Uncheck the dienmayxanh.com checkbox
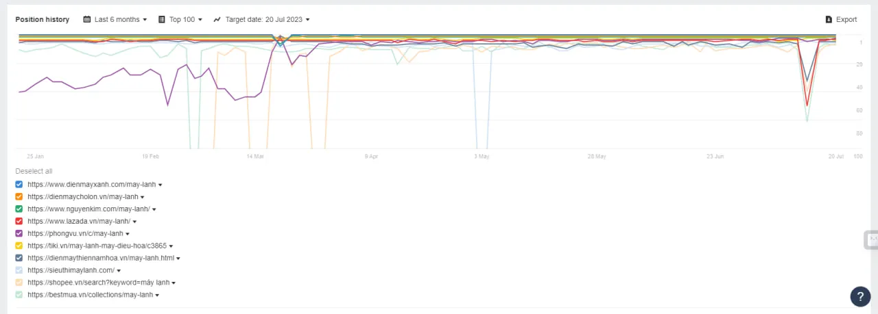This screenshot has height=314, width=878. [x=19, y=185]
